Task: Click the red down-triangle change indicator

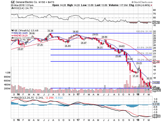Action: (x=151, y=5)
